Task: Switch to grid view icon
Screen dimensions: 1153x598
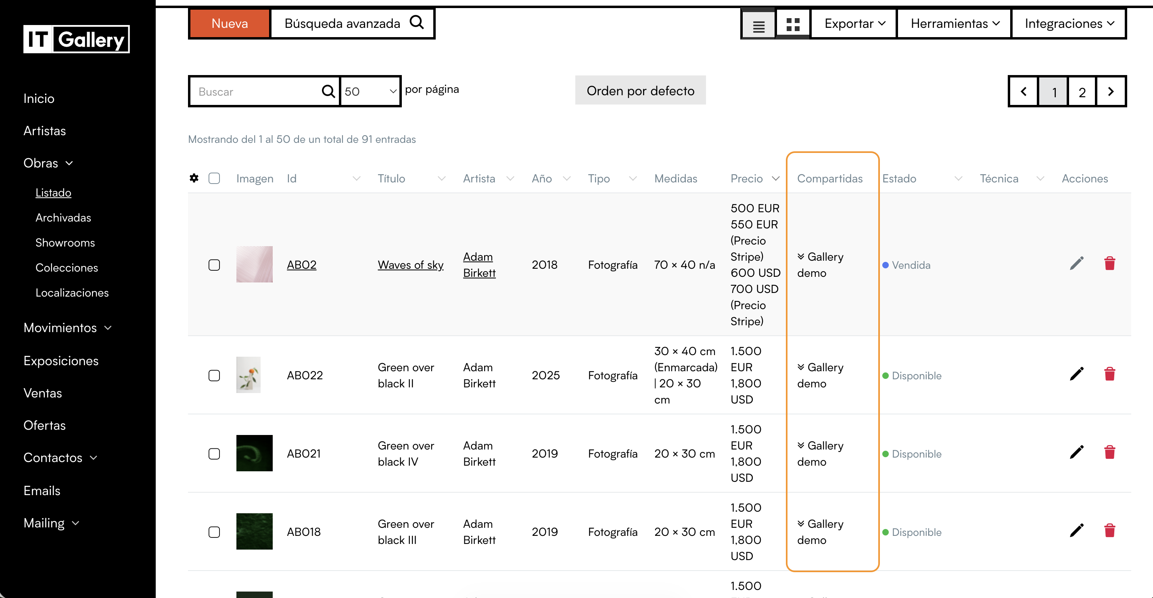Action: click(793, 24)
